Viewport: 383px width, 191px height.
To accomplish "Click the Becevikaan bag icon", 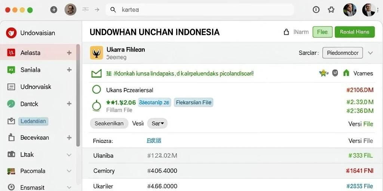I will click(11, 137).
